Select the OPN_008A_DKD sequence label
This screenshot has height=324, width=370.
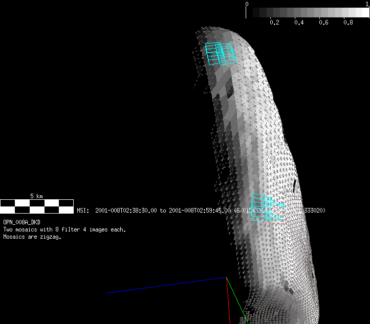(x=21, y=222)
